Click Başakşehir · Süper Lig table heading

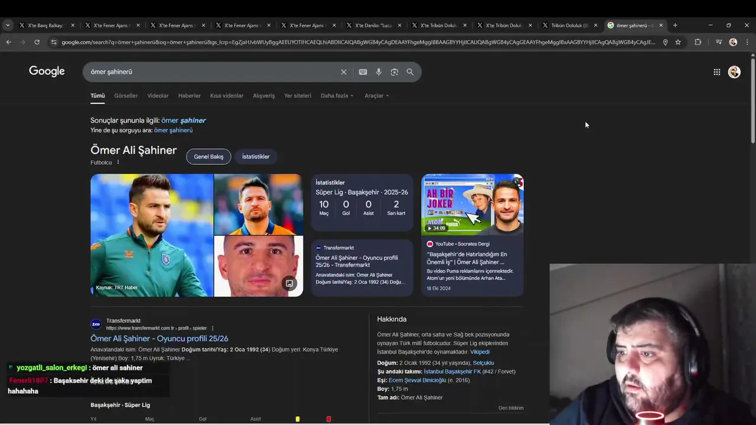(x=120, y=405)
